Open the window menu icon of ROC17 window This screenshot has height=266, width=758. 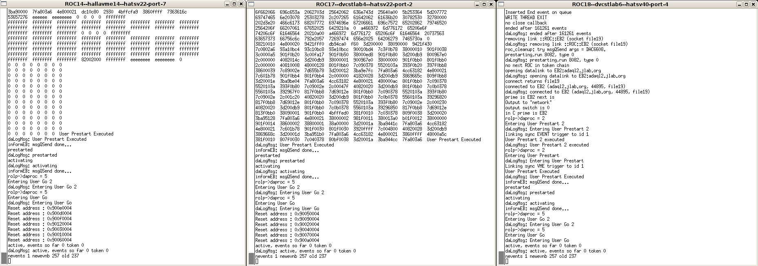click(252, 4)
